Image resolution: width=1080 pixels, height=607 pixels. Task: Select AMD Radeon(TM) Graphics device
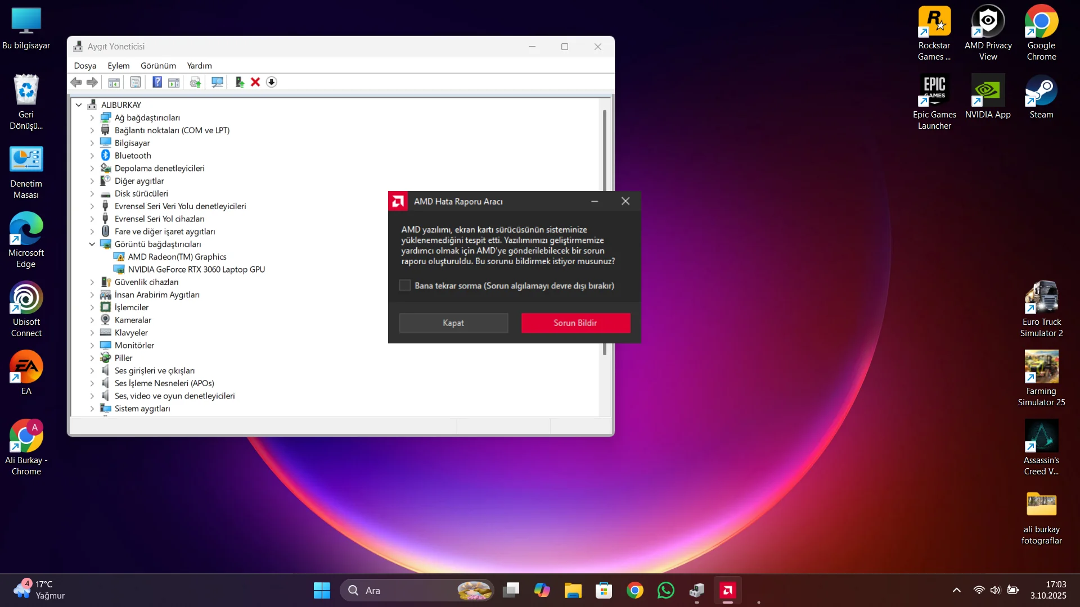click(177, 257)
